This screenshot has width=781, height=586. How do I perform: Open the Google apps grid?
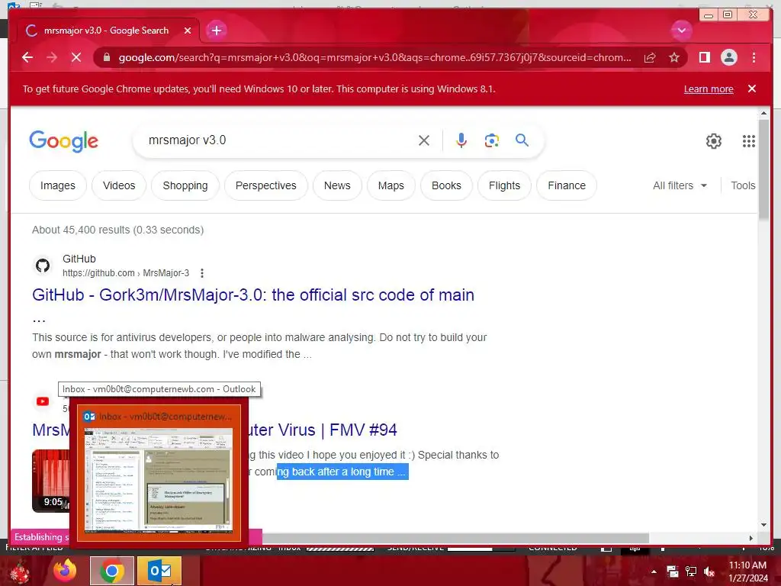point(749,141)
